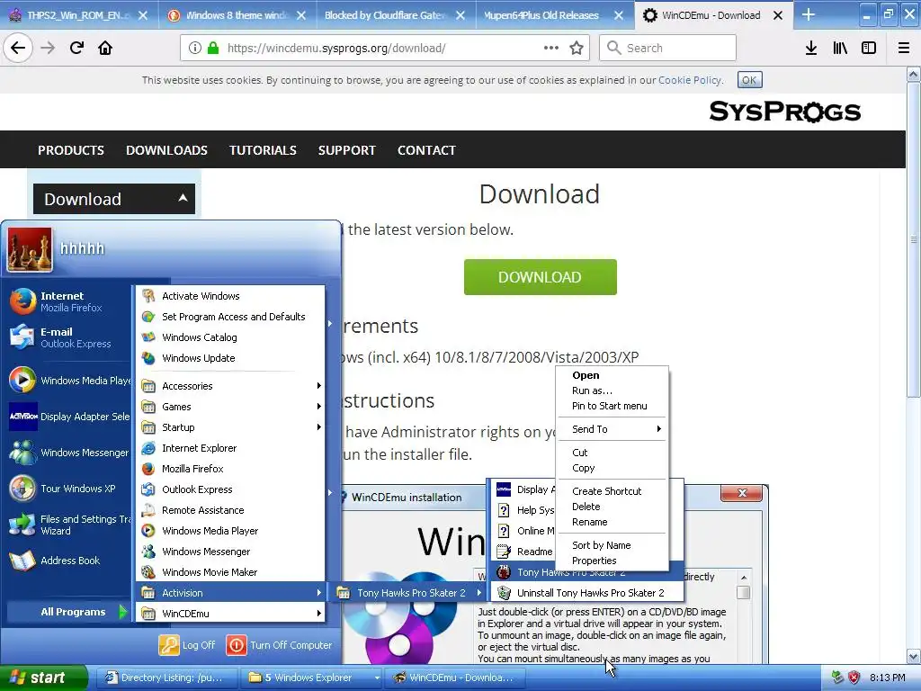Expand the Accessories submenu
The height and width of the screenshot is (691, 921).
pyautogui.click(x=230, y=385)
